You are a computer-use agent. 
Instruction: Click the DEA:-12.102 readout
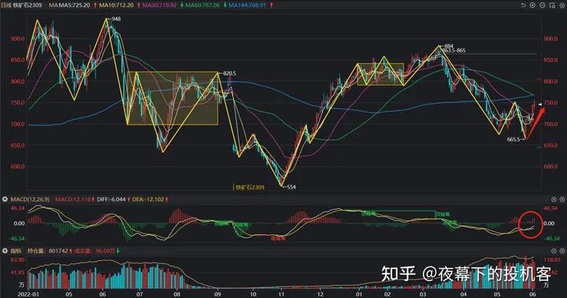(x=148, y=200)
